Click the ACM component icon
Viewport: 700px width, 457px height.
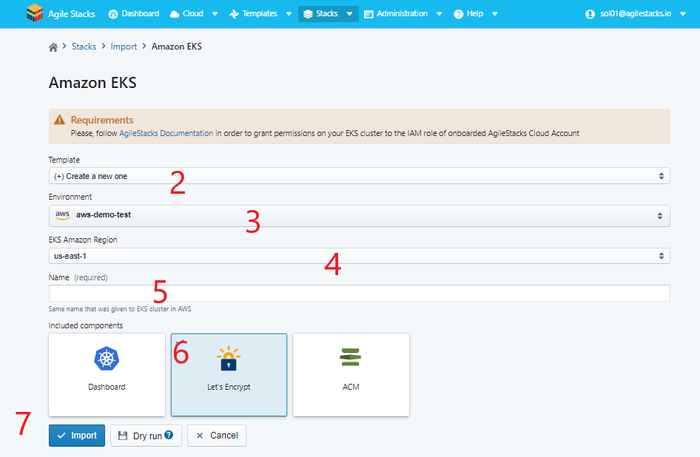(x=351, y=357)
